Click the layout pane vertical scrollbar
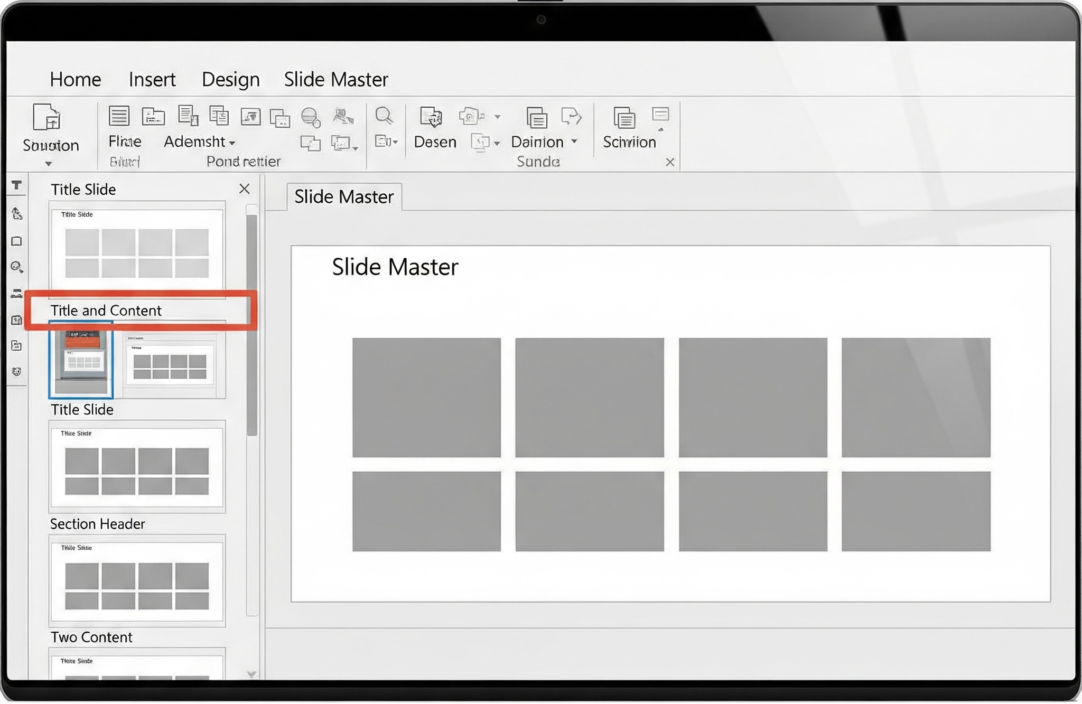1082x704 pixels. tap(252, 325)
